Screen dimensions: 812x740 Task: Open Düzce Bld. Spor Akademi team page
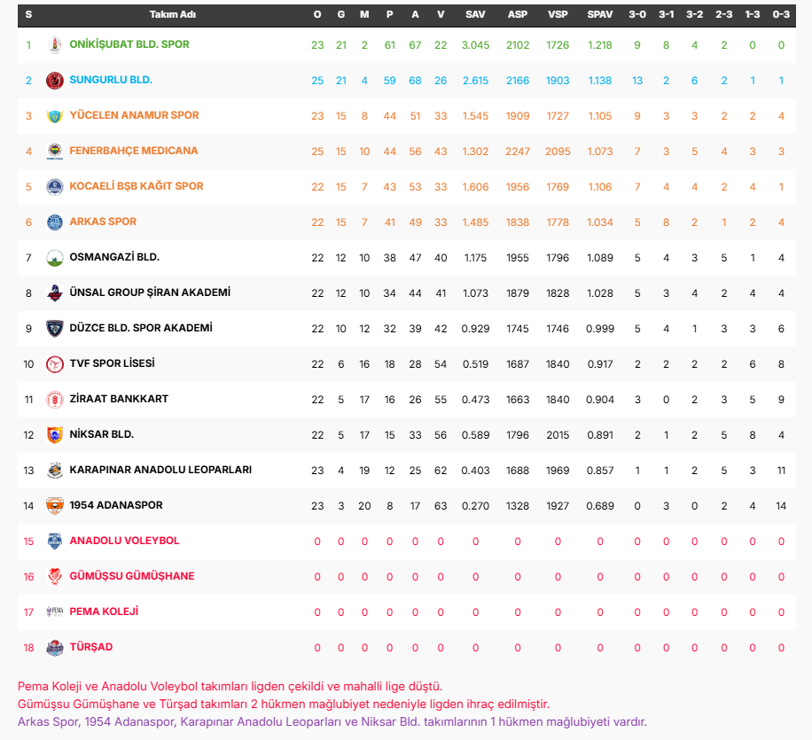pos(141,328)
